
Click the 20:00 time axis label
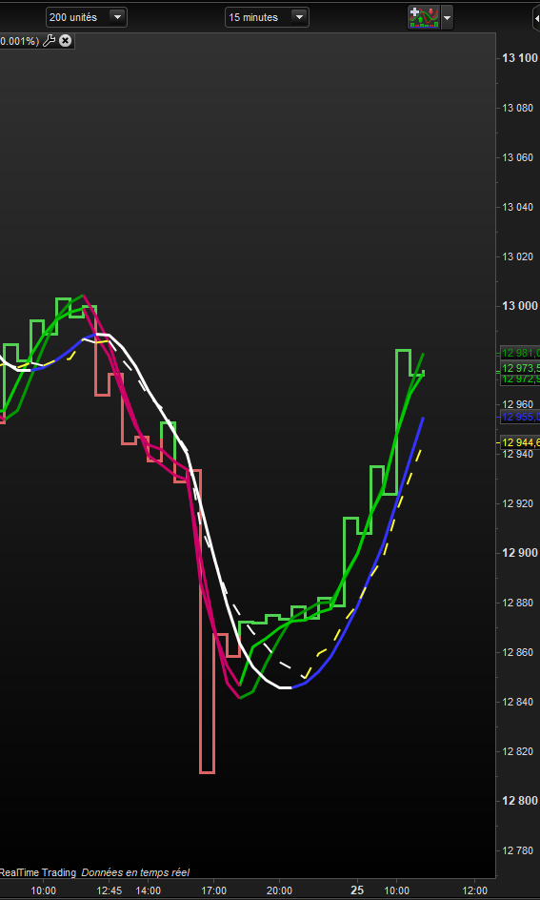click(x=279, y=890)
